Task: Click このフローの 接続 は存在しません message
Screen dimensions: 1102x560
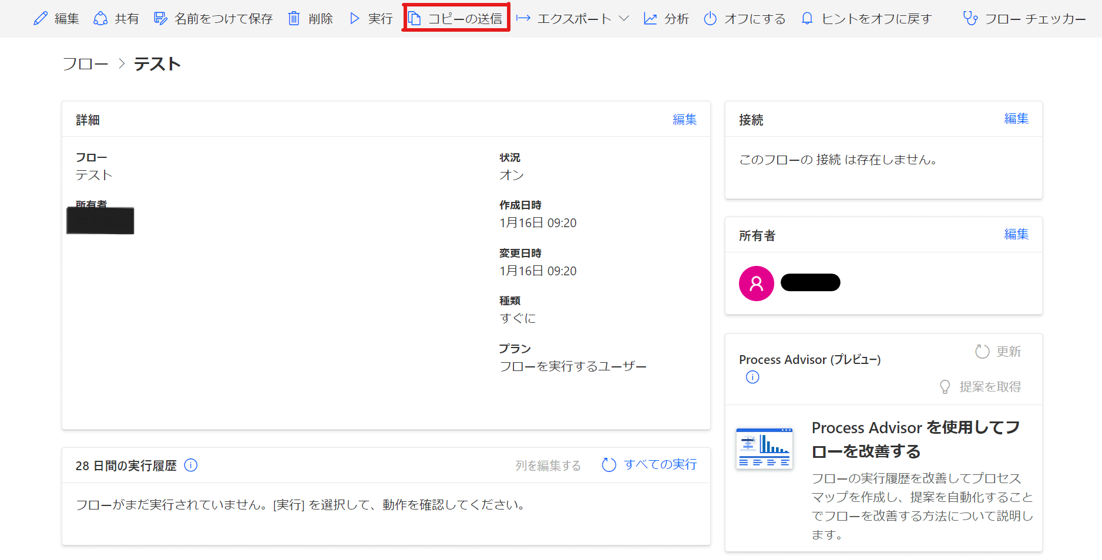Action: [x=838, y=160]
